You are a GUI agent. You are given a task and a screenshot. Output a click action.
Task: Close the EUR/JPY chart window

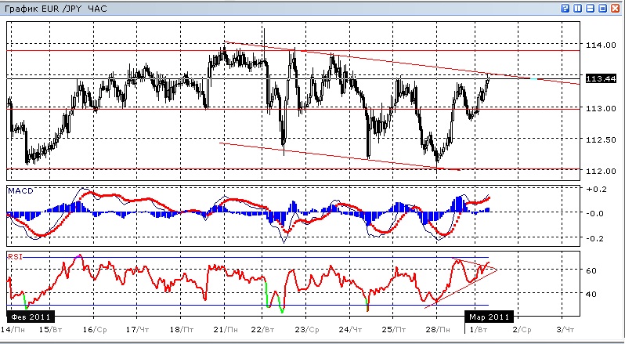click(x=615, y=9)
